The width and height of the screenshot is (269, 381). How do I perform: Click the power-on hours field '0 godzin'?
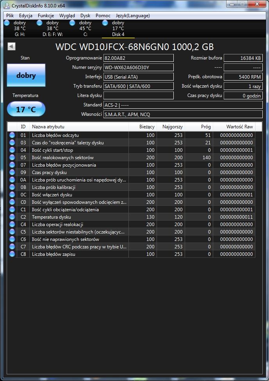pos(243,95)
